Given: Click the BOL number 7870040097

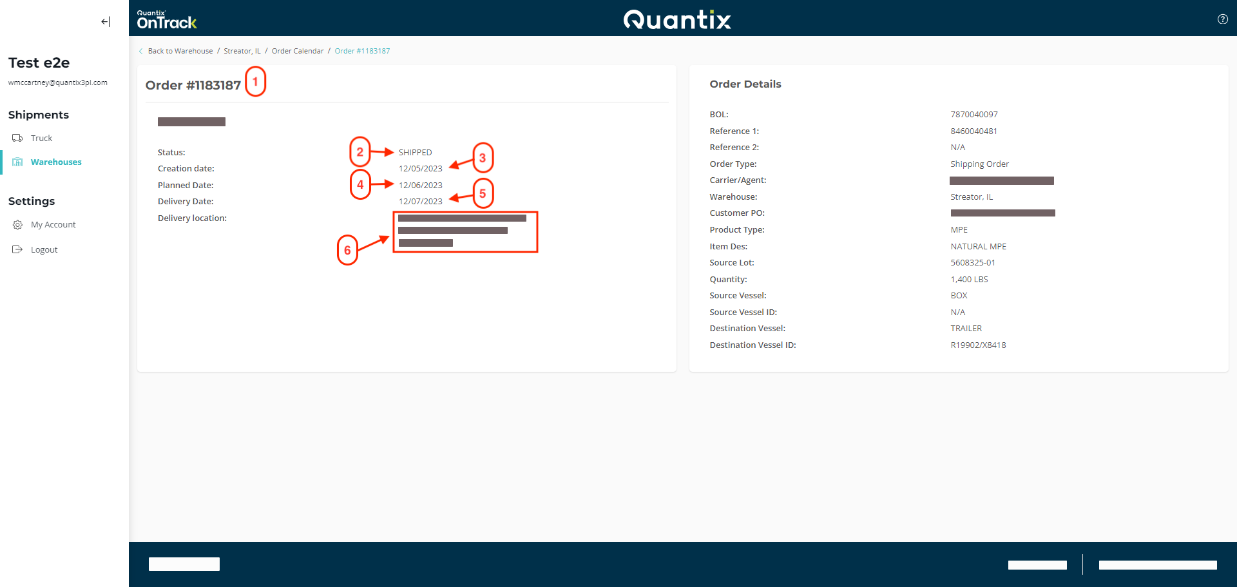Looking at the screenshot, I should click(973, 115).
